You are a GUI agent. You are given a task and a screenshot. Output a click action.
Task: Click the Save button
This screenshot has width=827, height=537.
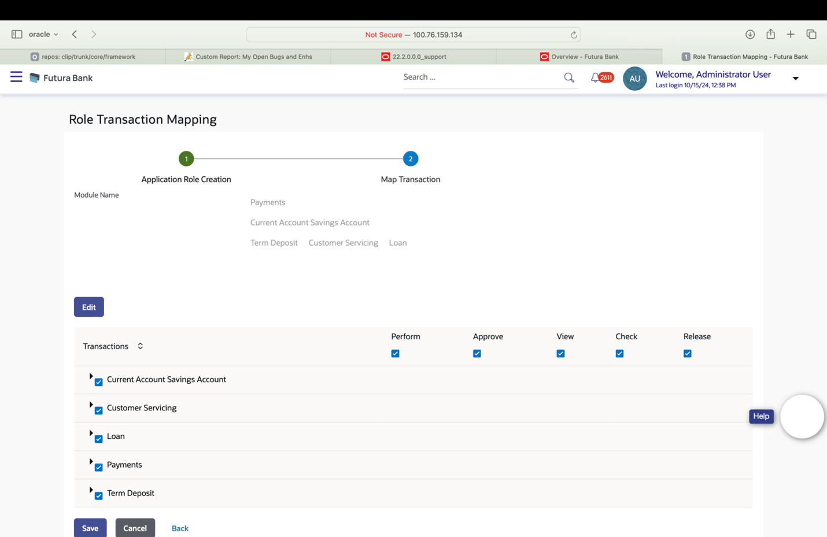90,528
